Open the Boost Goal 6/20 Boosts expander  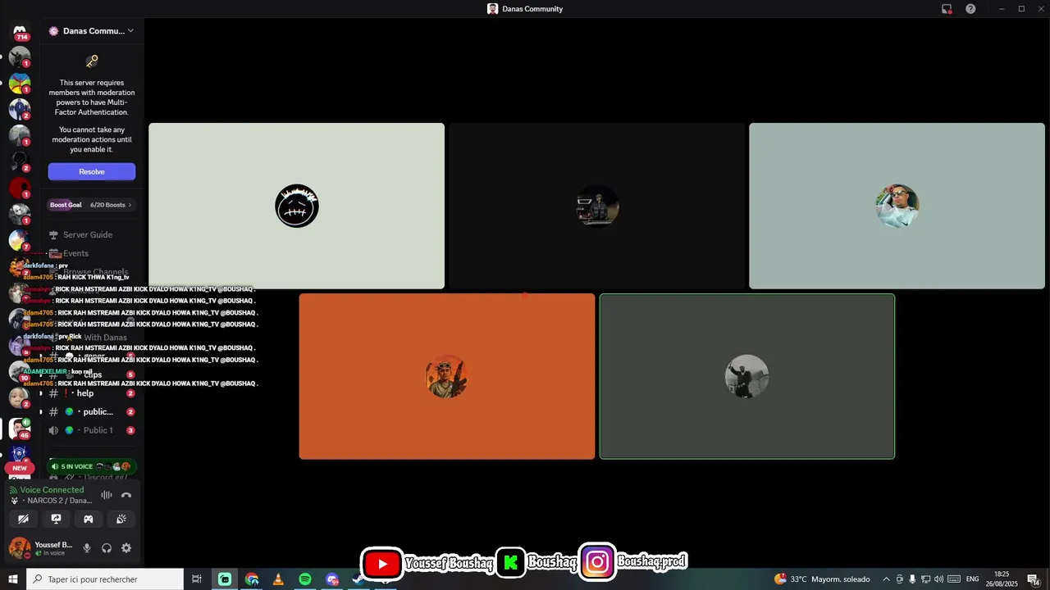[91, 205]
